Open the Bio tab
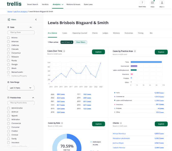Screen dimensions: 172x151 click(x=151, y=33)
